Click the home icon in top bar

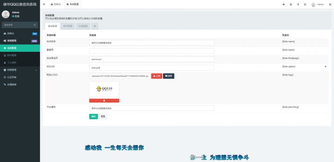[x=284, y=4]
